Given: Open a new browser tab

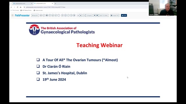Looking at the screenshot, I should click(56, 3).
